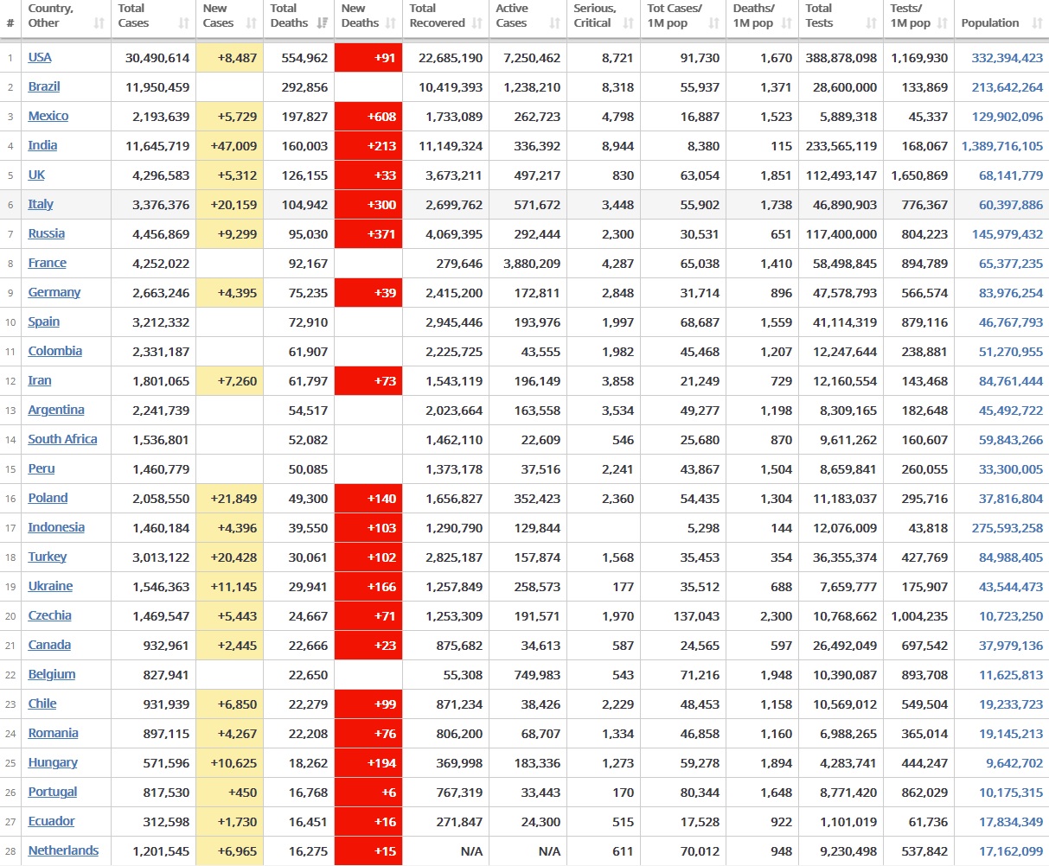Open South Africa country link
1049x866 pixels.
pyautogui.click(x=62, y=439)
